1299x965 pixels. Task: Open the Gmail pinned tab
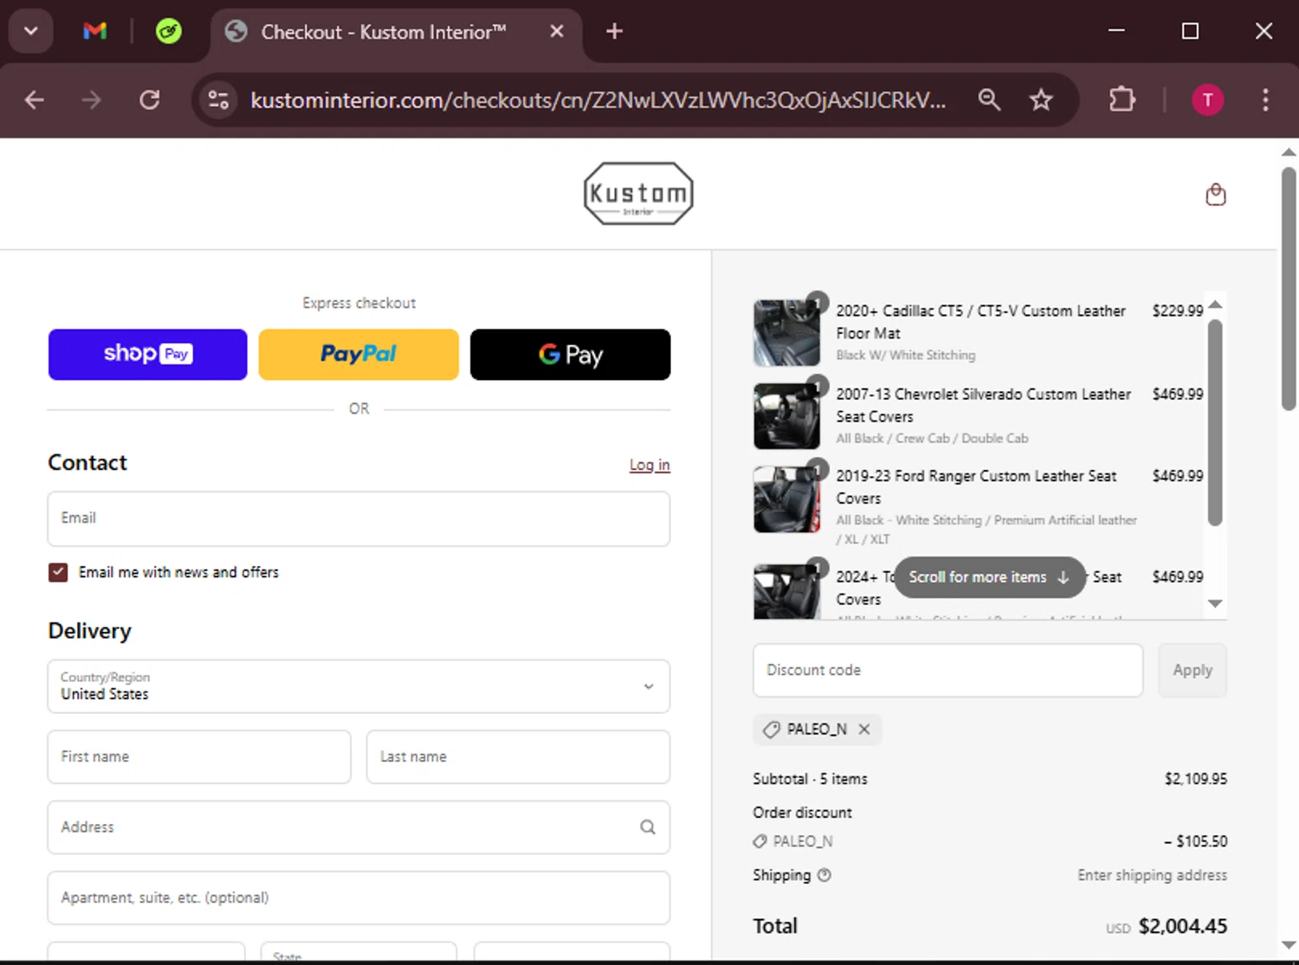[x=94, y=31]
